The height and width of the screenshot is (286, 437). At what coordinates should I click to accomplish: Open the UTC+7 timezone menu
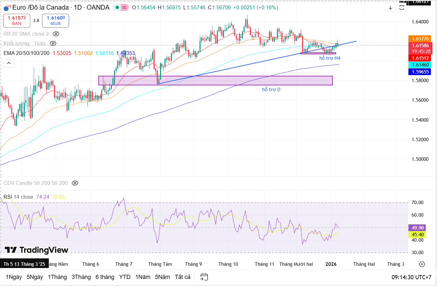point(411,277)
